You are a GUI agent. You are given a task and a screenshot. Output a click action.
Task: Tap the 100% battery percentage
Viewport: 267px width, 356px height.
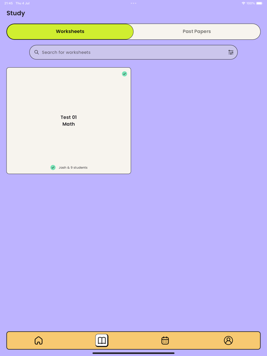click(x=251, y=3)
